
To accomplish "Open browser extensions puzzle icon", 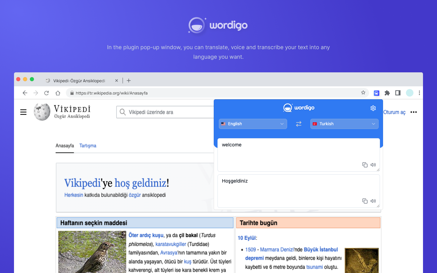I will pos(387,93).
